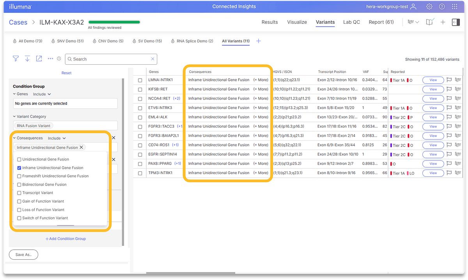
Task: Open the Consequences Include dropdown
Action: (x=57, y=138)
